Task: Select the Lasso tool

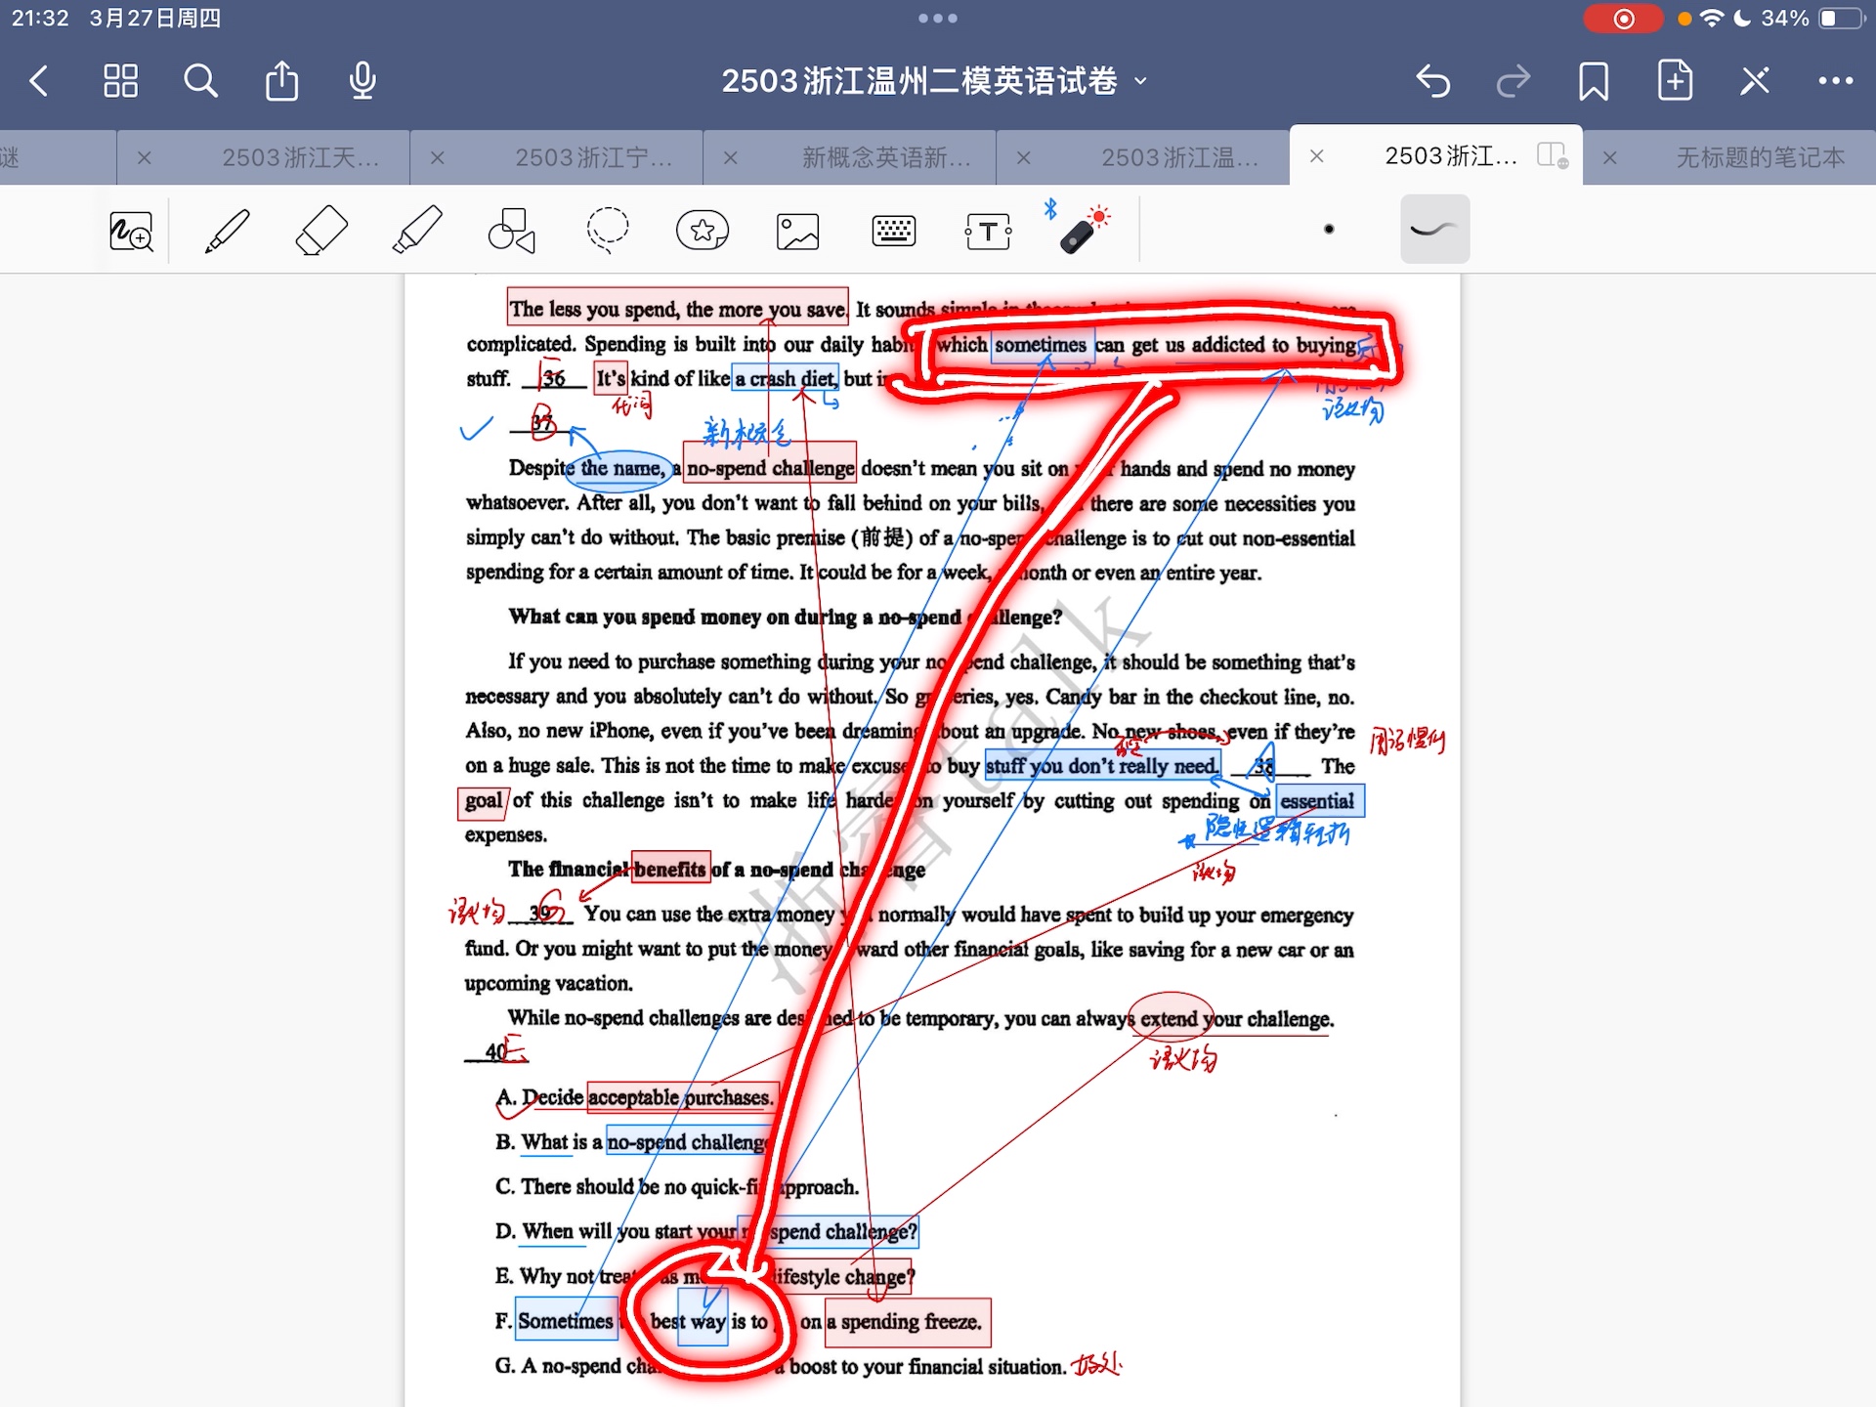Action: point(607,232)
